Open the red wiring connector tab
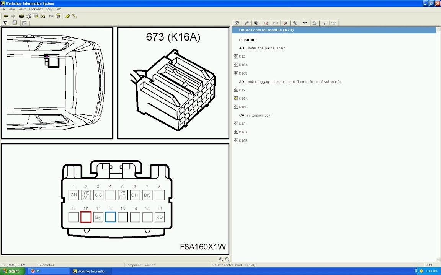Image resolution: width=441 pixels, height=275 pixels. pyautogui.click(x=285, y=23)
